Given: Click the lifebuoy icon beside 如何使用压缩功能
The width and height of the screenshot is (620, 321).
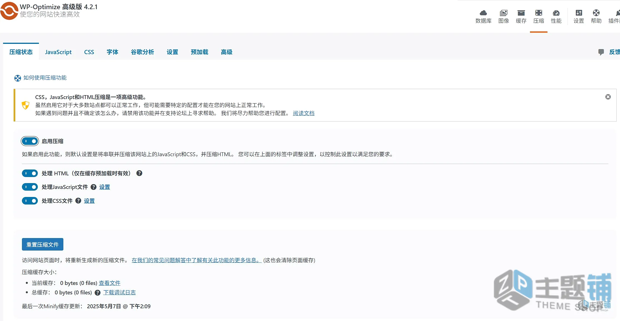Looking at the screenshot, I should coord(18,78).
